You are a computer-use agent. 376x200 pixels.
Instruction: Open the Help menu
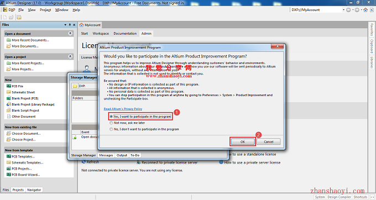[x=76, y=10]
